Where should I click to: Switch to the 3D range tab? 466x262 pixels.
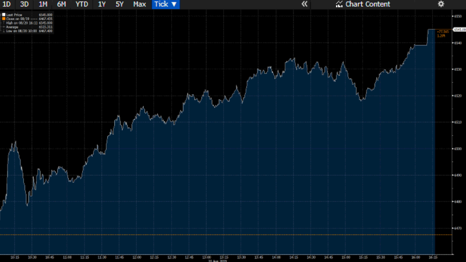(24, 4)
